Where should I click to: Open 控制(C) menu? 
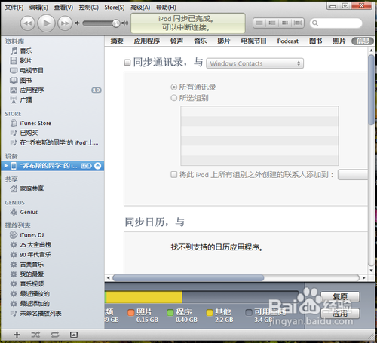(89, 8)
